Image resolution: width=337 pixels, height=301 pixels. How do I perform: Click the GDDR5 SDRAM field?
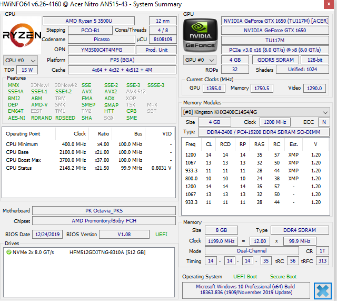[x=275, y=60]
